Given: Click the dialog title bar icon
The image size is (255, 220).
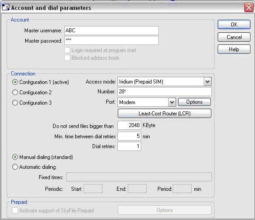Looking at the screenshot, I should click(x=5, y=7).
